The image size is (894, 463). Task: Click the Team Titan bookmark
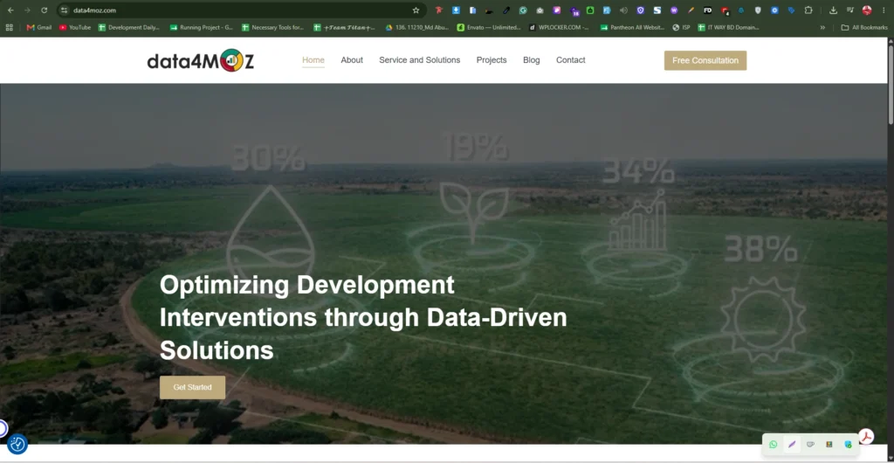(x=344, y=27)
